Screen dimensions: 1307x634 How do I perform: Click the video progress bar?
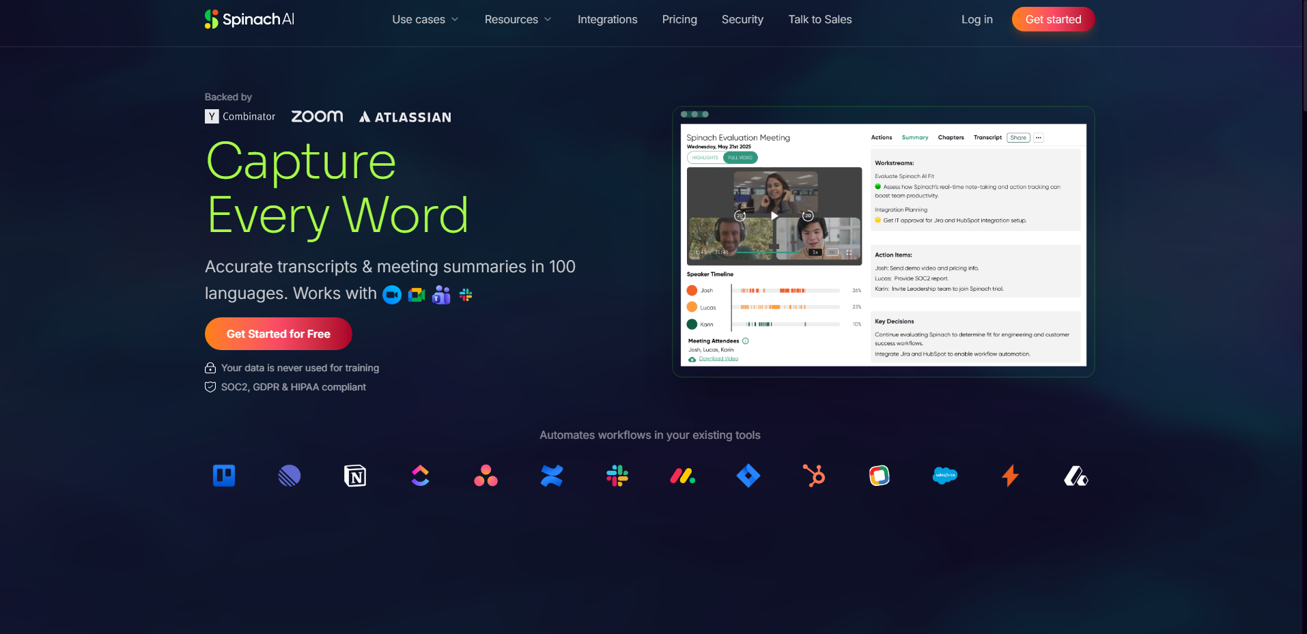pyautogui.click(x=768, y=253)
